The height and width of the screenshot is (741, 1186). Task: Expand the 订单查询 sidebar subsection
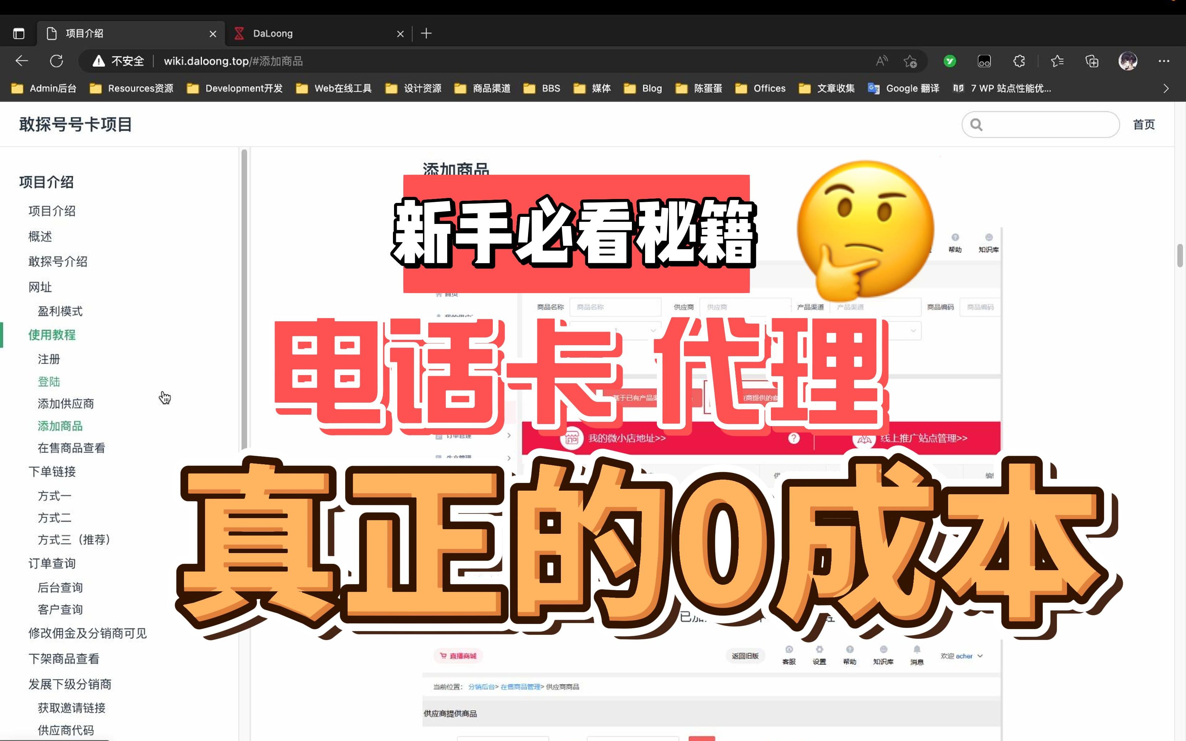point(52,563)
